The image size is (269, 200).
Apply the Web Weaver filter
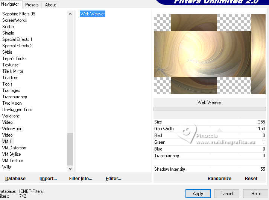click(x=198, y=194)
